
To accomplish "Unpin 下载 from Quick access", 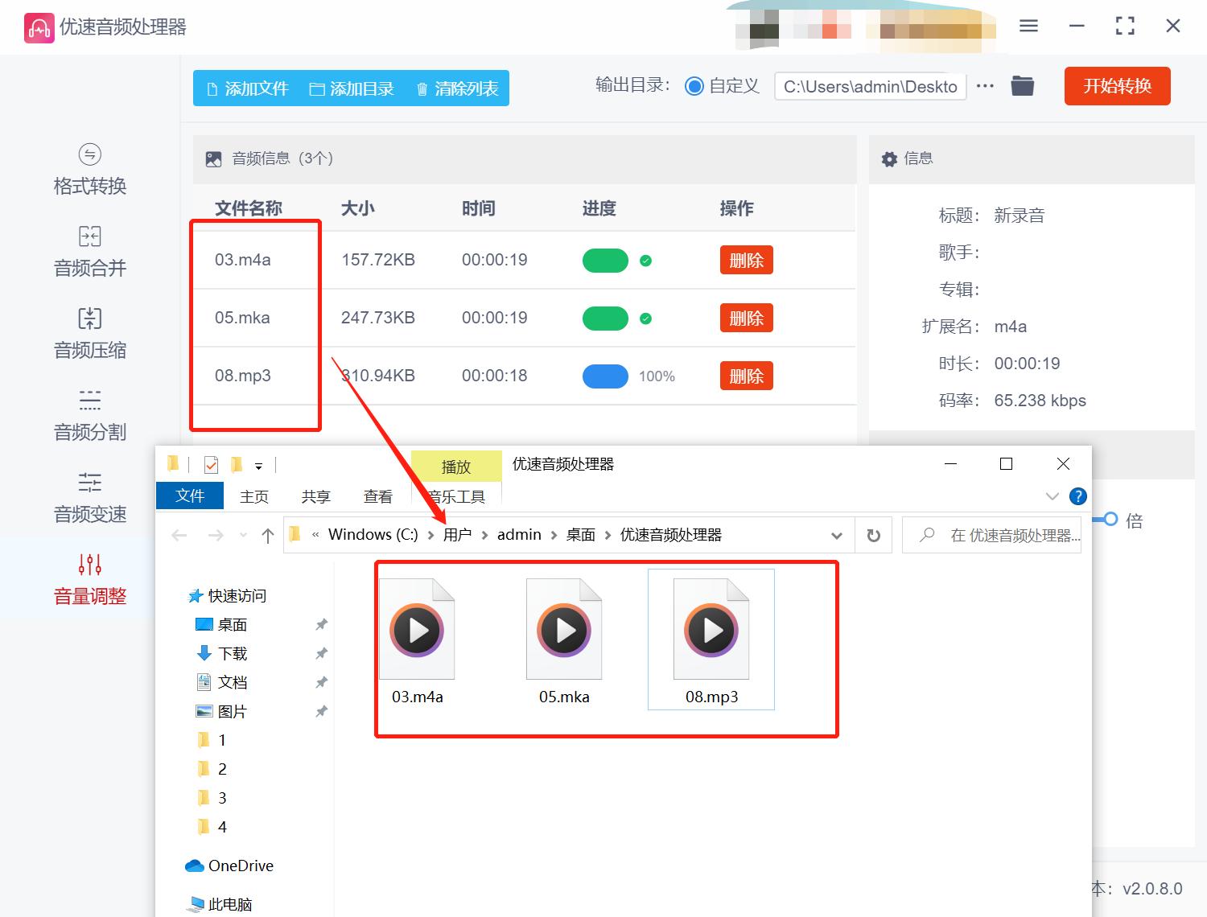I will coord(321,653).
